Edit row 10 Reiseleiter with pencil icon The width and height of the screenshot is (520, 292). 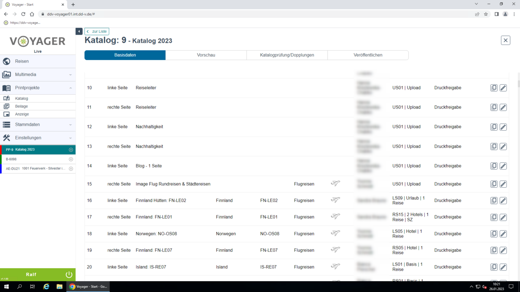point(503,88)
